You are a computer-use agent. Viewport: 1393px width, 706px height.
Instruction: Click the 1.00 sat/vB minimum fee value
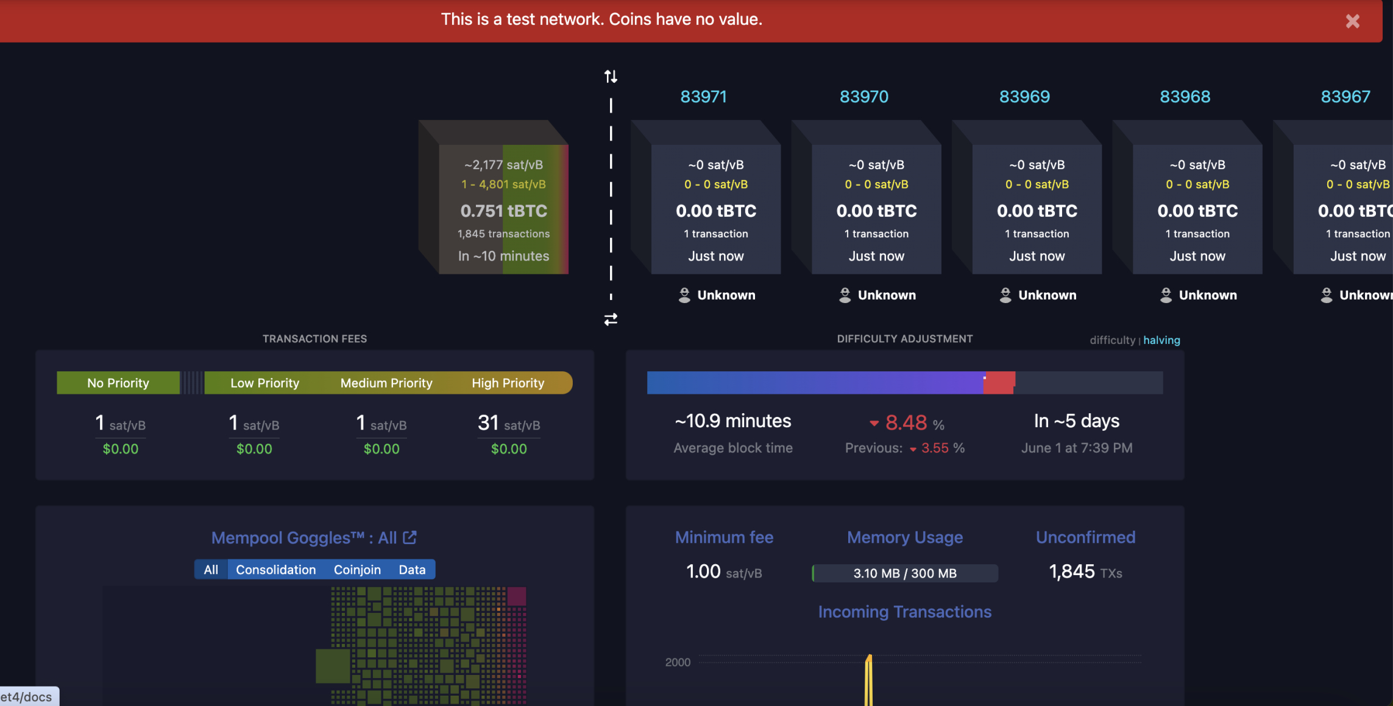pos(724,572)
